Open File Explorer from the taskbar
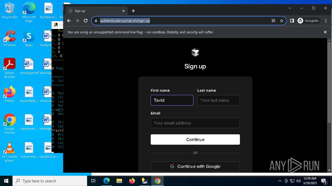The width and height of the screenshot is (332, 186). coord(119,181)
